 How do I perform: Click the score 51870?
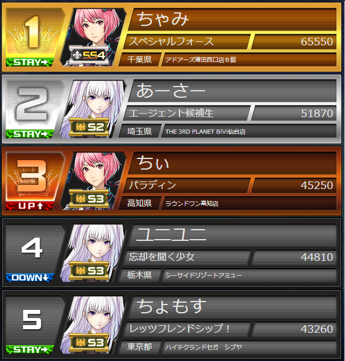pos(317,113)
